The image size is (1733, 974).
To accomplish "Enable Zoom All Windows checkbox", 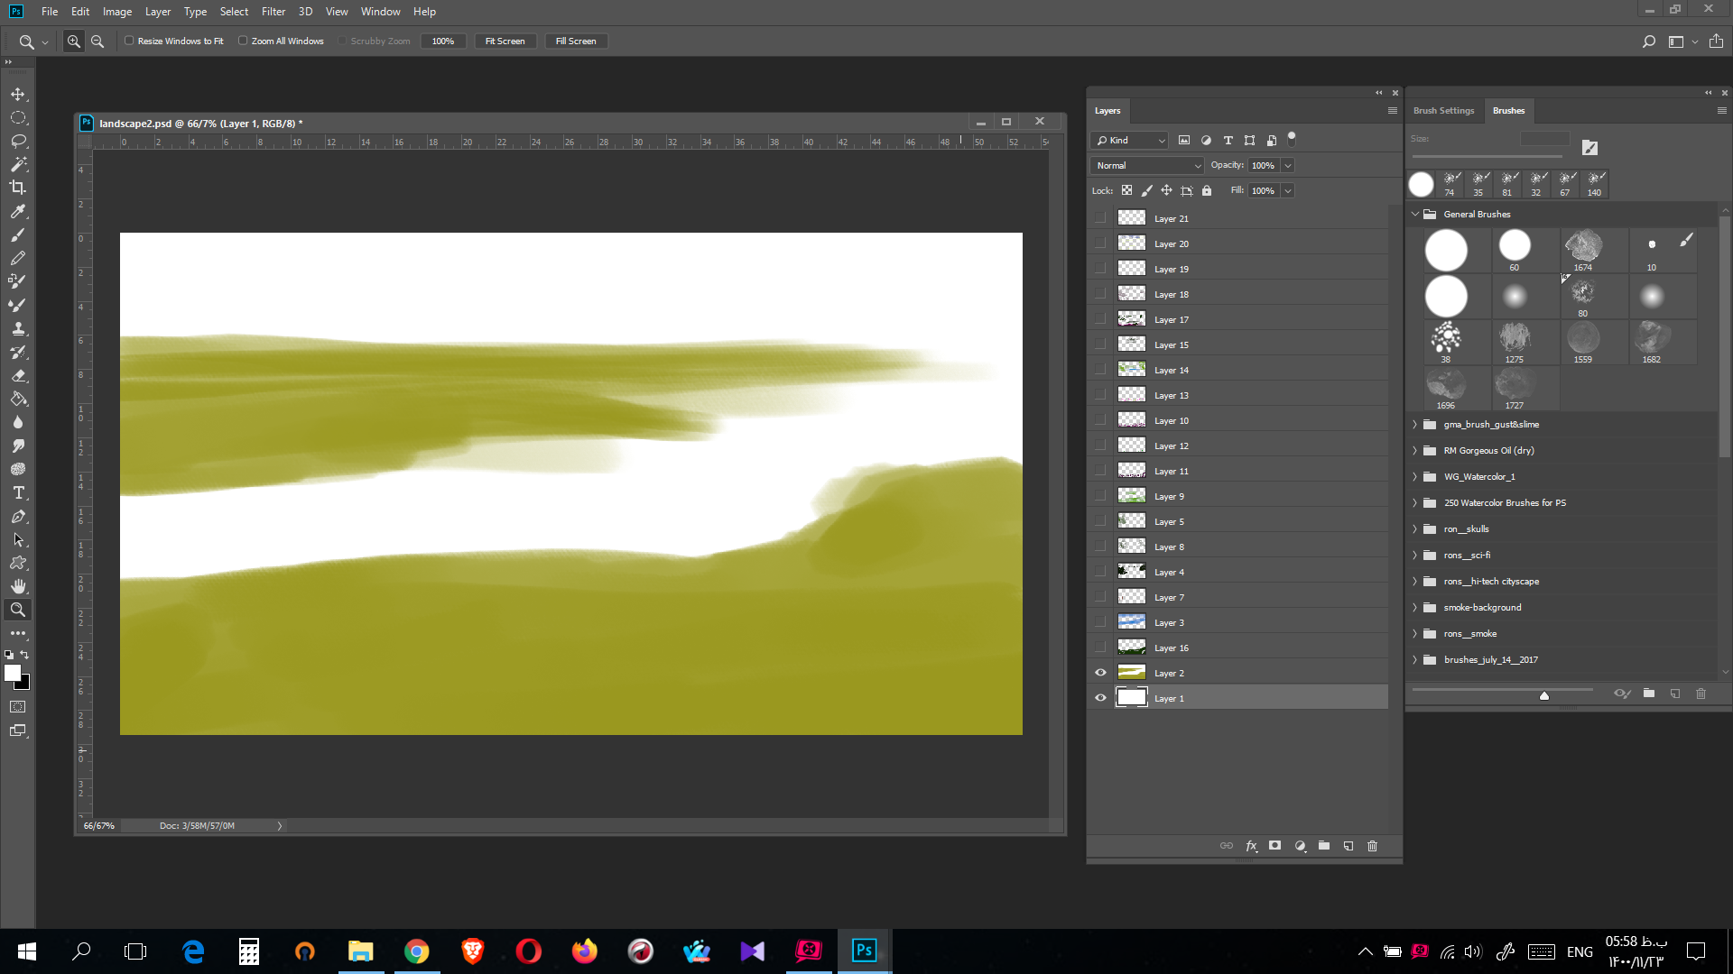I will pos(243,41).
